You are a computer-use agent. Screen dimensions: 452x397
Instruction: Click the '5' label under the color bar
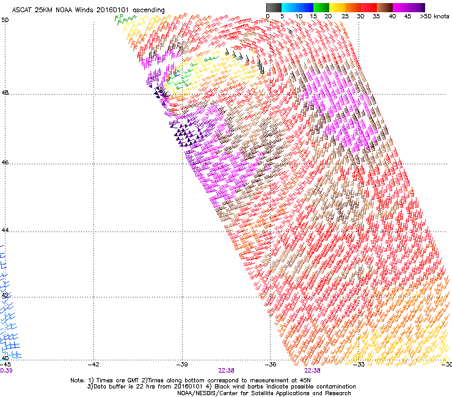click(282, 16)
